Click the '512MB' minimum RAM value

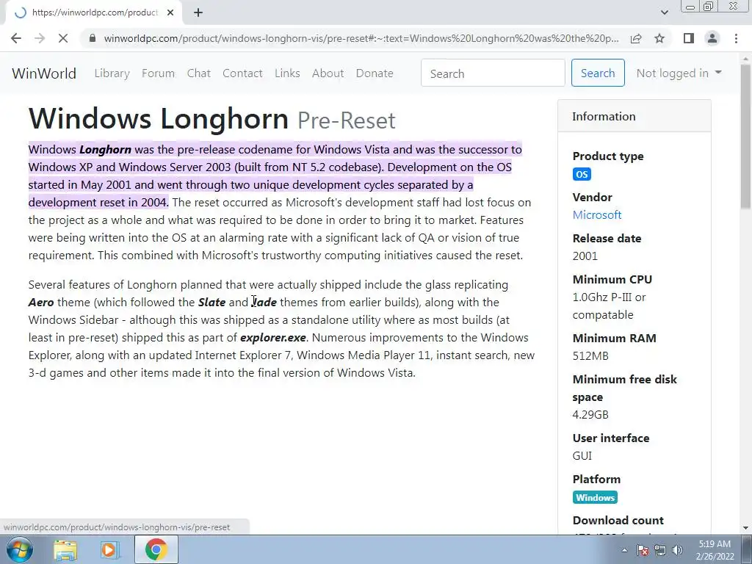590,356
